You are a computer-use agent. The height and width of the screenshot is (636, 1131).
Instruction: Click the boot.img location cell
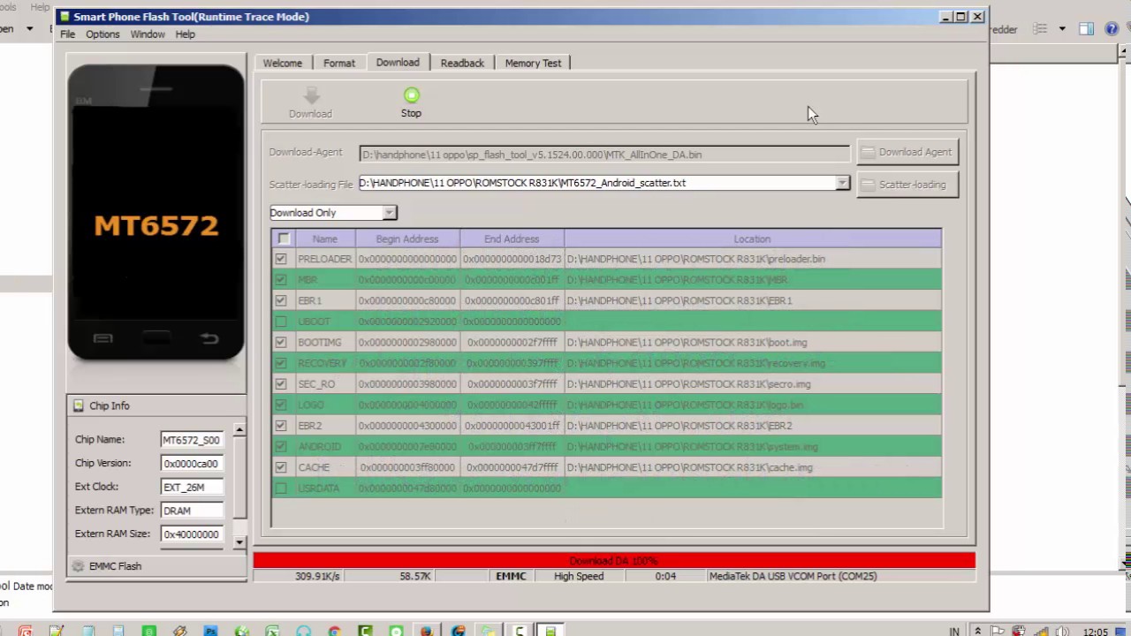coord(753,342)
